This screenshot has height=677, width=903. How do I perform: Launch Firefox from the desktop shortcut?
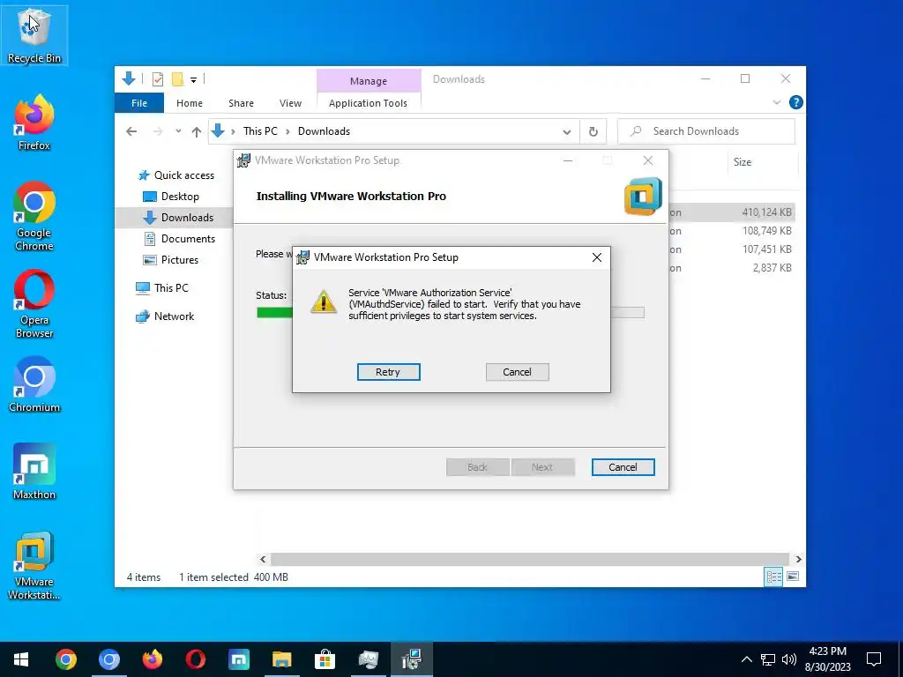coord(34,123)
